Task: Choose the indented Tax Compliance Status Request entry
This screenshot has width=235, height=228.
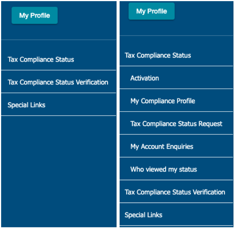Action: pos(176,124)
